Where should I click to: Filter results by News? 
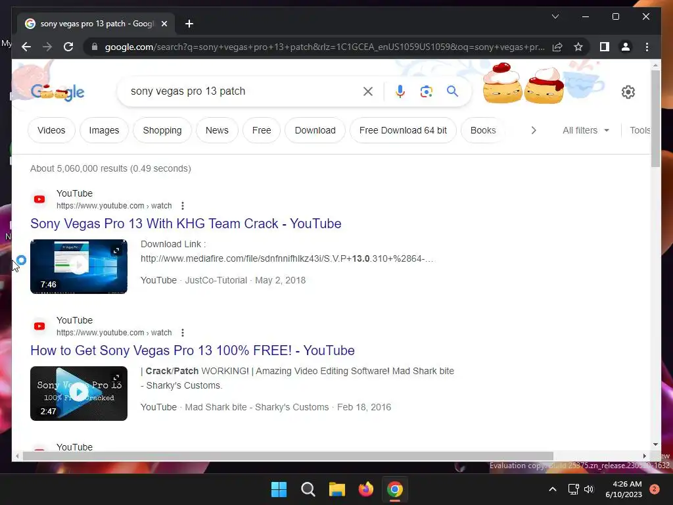click(x=217, y=130)
